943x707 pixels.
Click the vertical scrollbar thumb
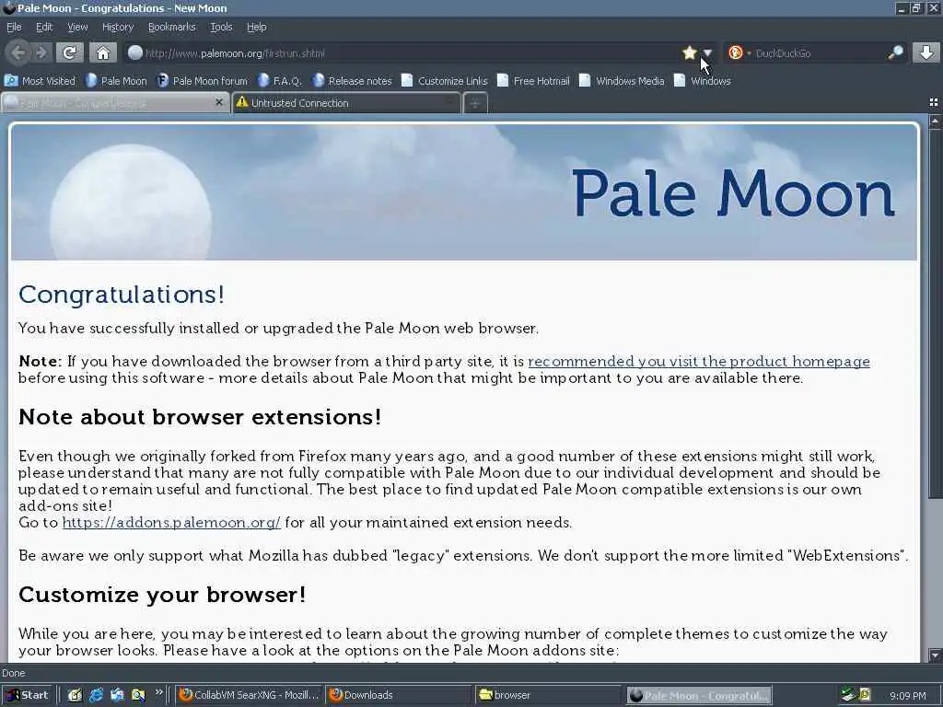click(x=935, y=313)
